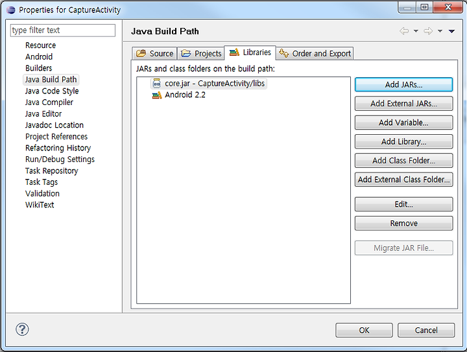Click the Eclipse icon in title bar
467x352 pixels.
11,10
